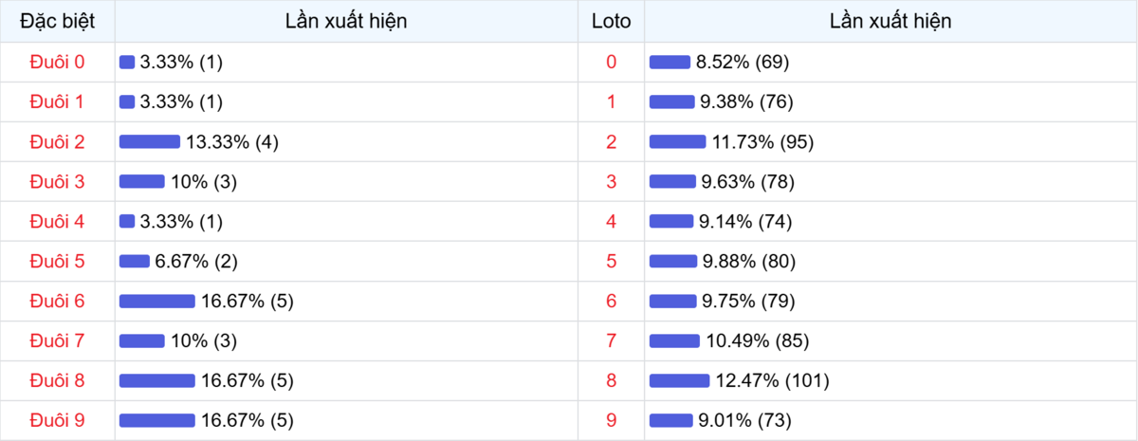Viewport: 1138px width, 441px height.
Task: Click the 'Đặc biệt' column header
Action: pyautogui.click(x=57, y=21)
